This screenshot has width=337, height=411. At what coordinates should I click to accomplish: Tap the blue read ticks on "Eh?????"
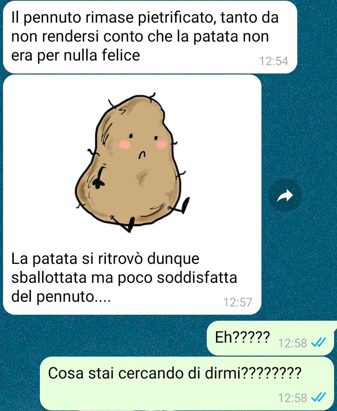click(x=319, y=342)
